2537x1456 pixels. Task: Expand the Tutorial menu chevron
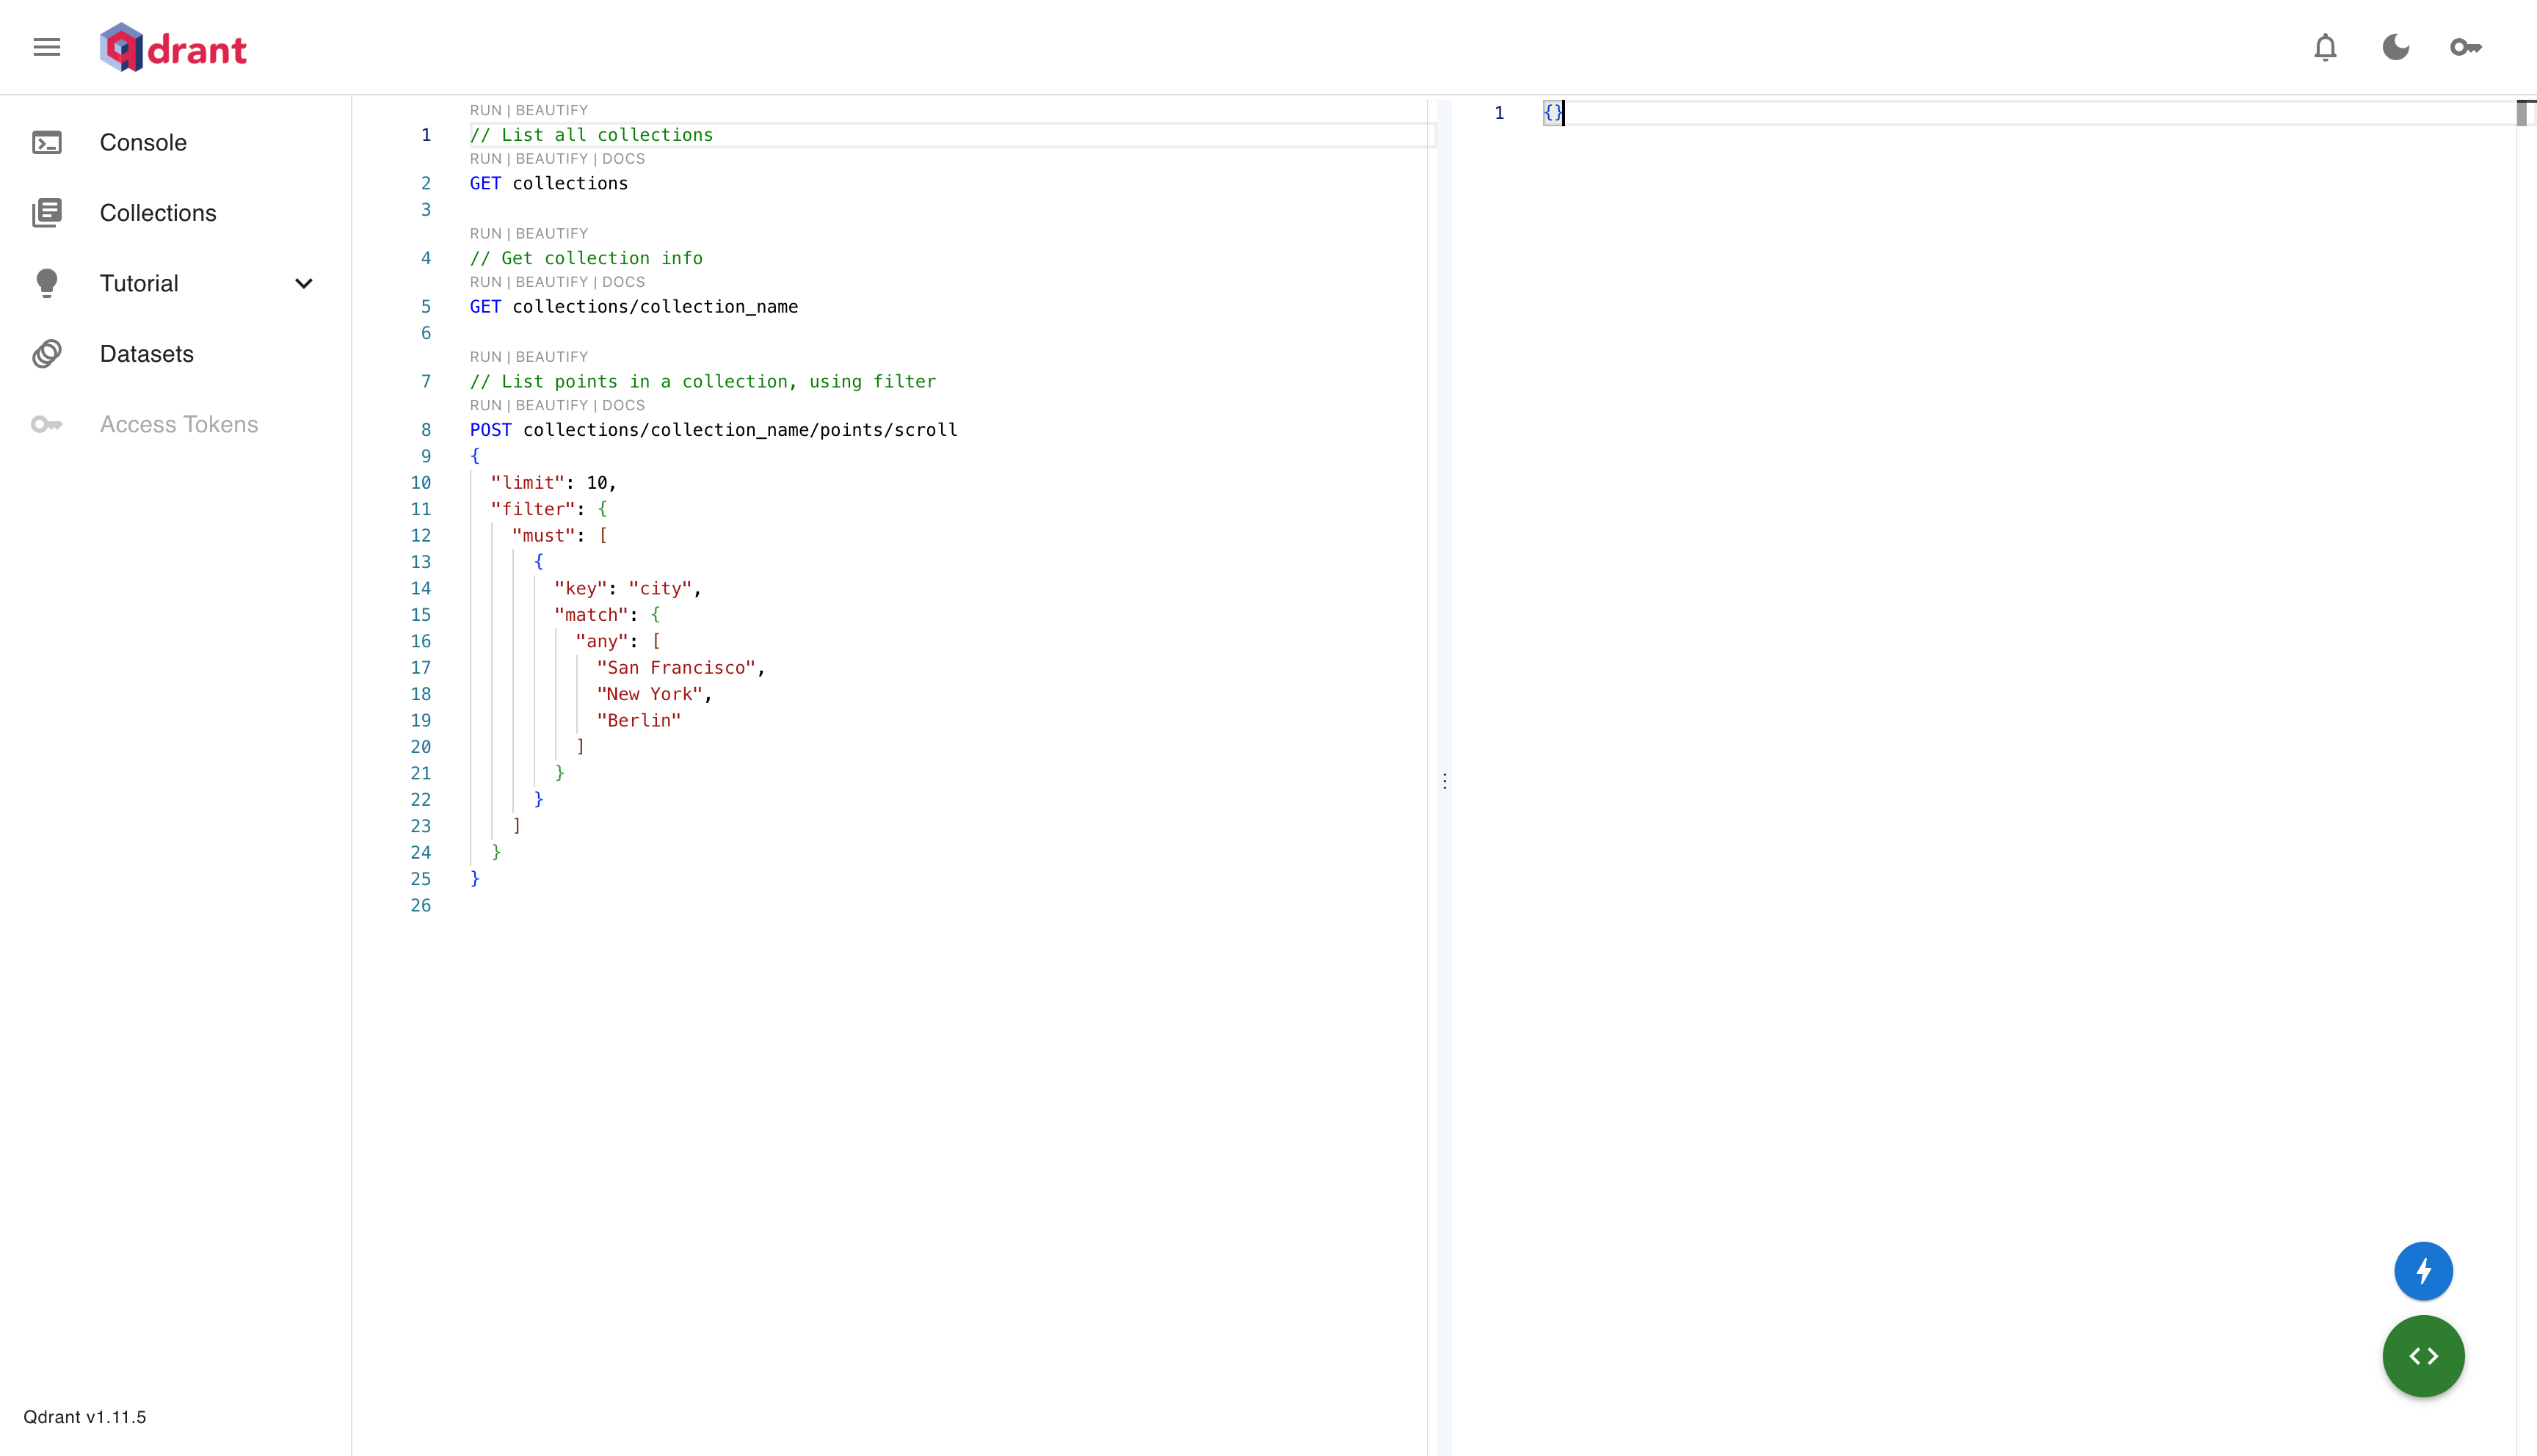coord(304,284)
